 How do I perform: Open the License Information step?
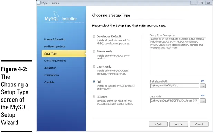tap(55, 39)
